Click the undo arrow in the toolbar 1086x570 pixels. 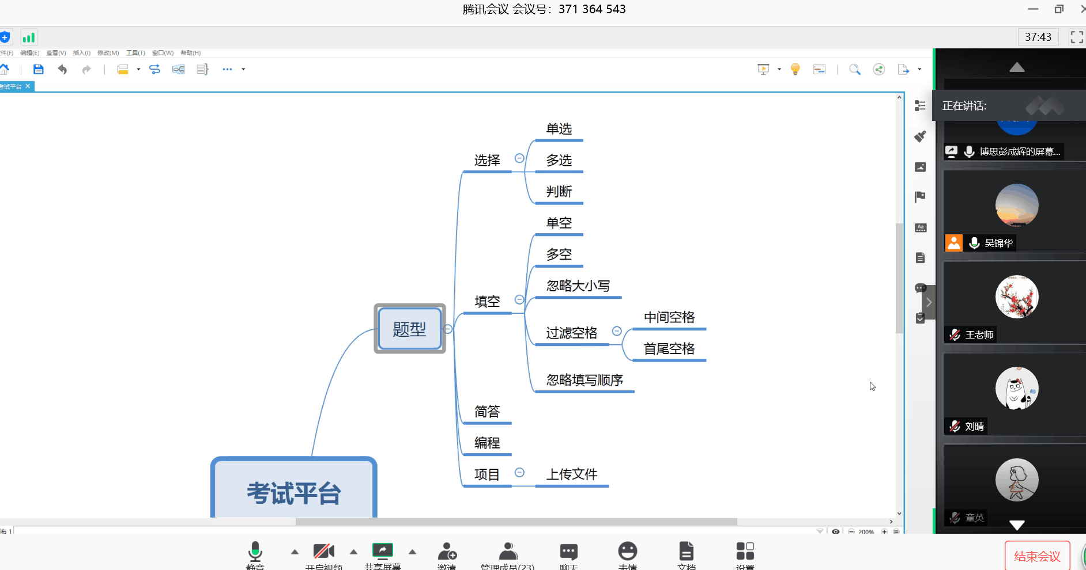coord(62,70)
